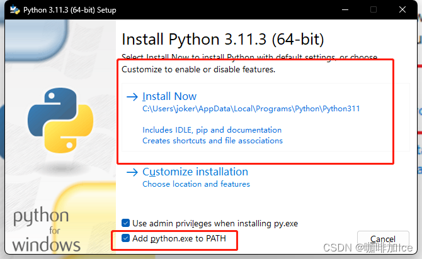422x259 pixels.
Task: Click the 'Install Python 3.11.3 (64-bit)' heading
Action: pyautogui.click(x=222, y=39)
